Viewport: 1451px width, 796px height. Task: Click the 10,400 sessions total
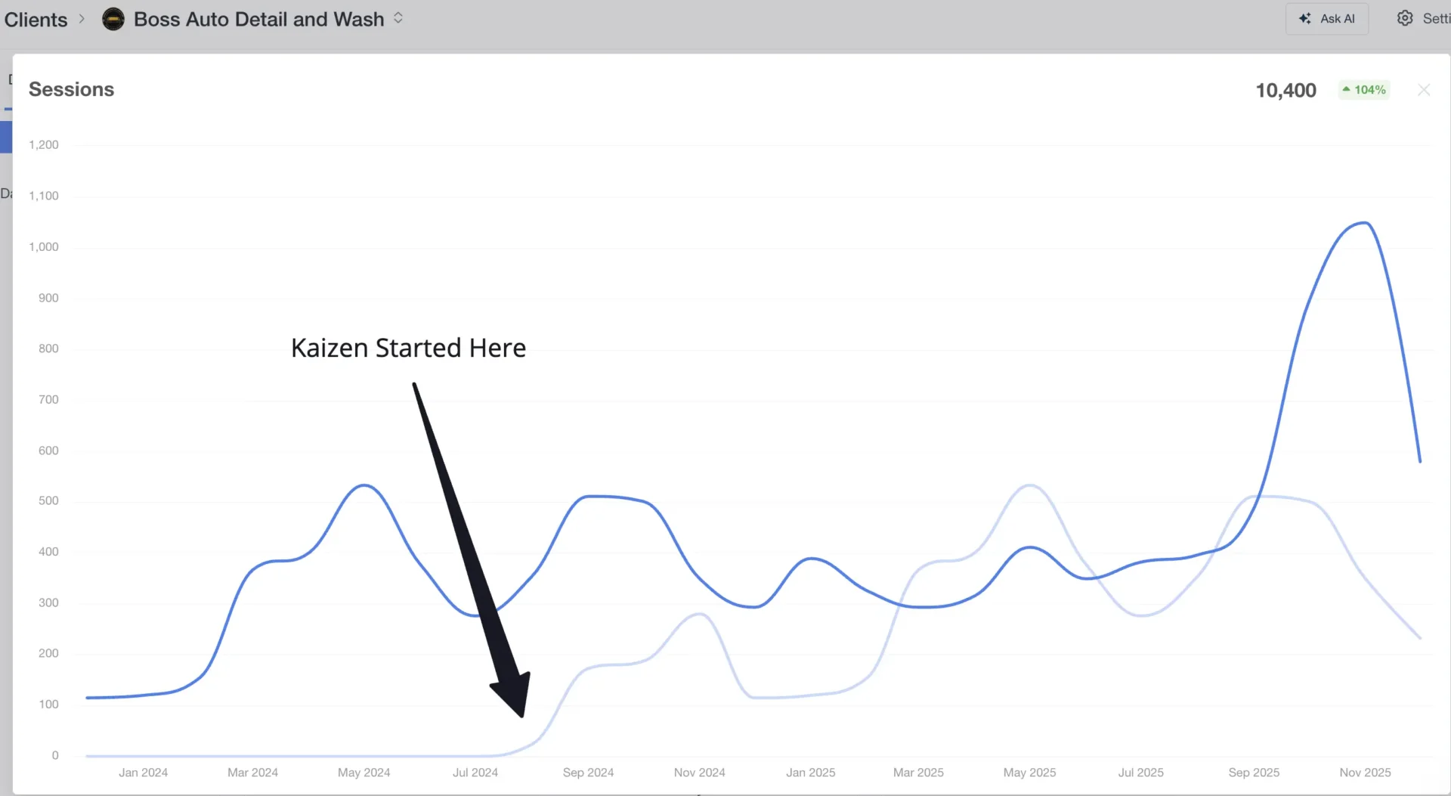(x=1285, y=91)
